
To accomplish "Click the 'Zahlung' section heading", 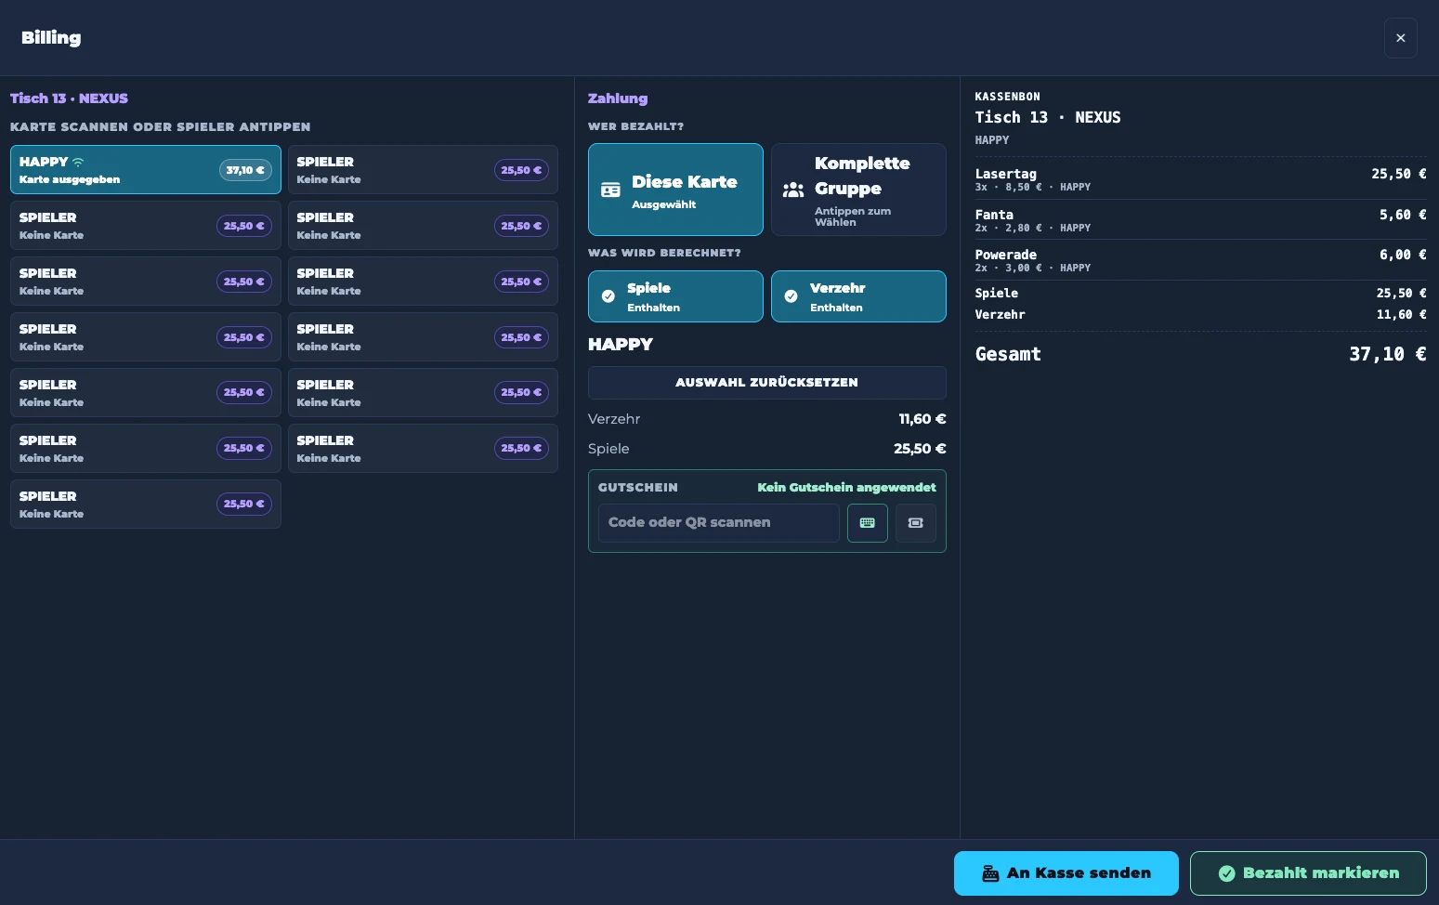I will [x=618, y=98].
